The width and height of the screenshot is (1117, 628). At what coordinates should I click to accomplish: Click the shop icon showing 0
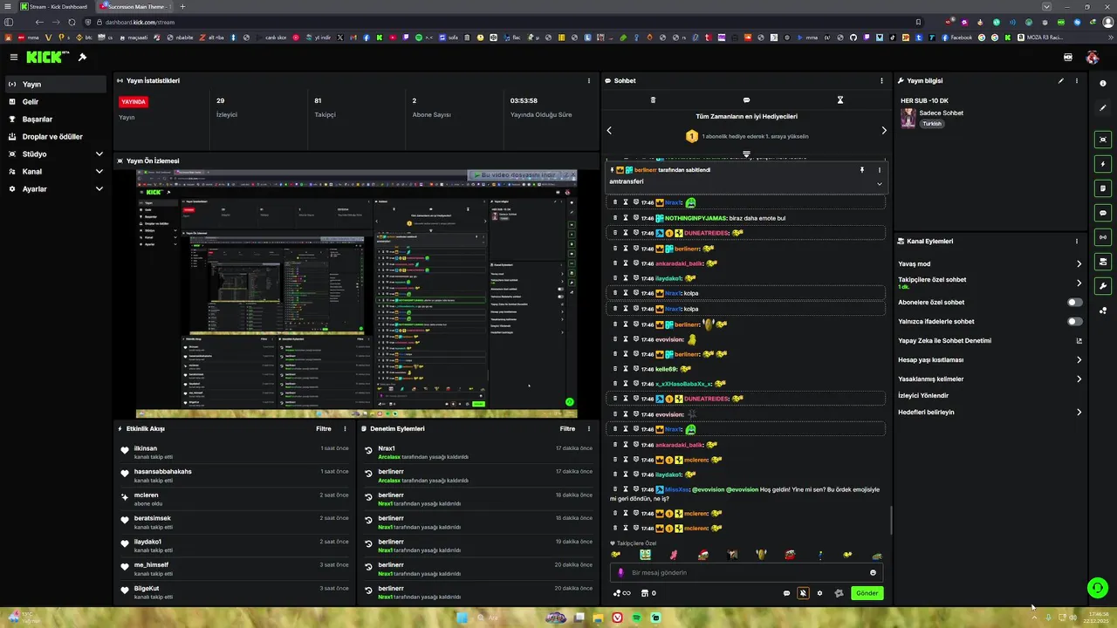648,593
